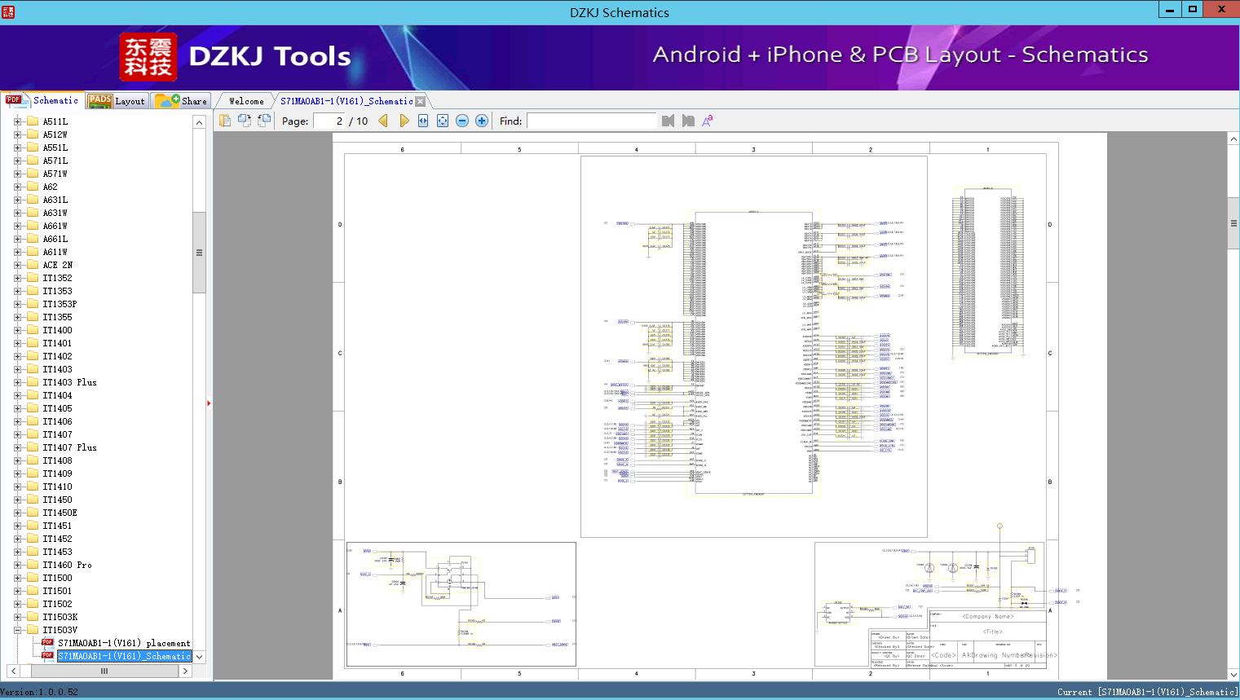Toggle match case search icon
This screenshot has height=700, width=1240.
(x=708, y=121)
